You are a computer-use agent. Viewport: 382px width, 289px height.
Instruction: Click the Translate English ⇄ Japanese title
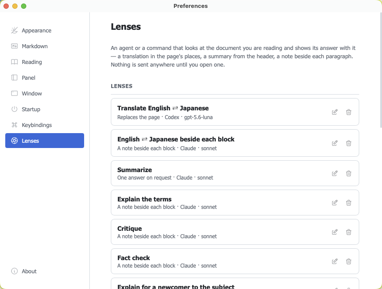(x=163, y=108)
